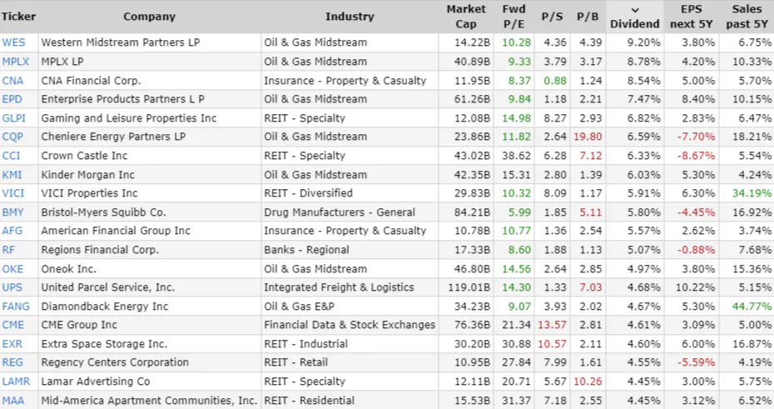774x409 pixels.
Task: Click the 9.20% dividend value
Action: (643, 42)
